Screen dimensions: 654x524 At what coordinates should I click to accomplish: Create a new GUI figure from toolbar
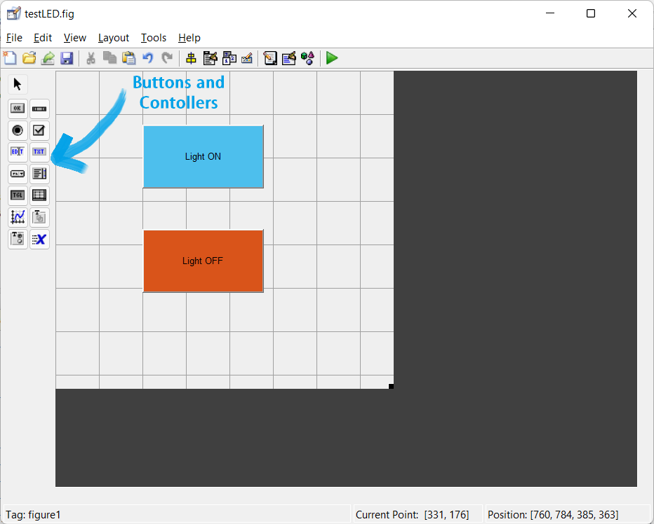(x=10, y=58)
